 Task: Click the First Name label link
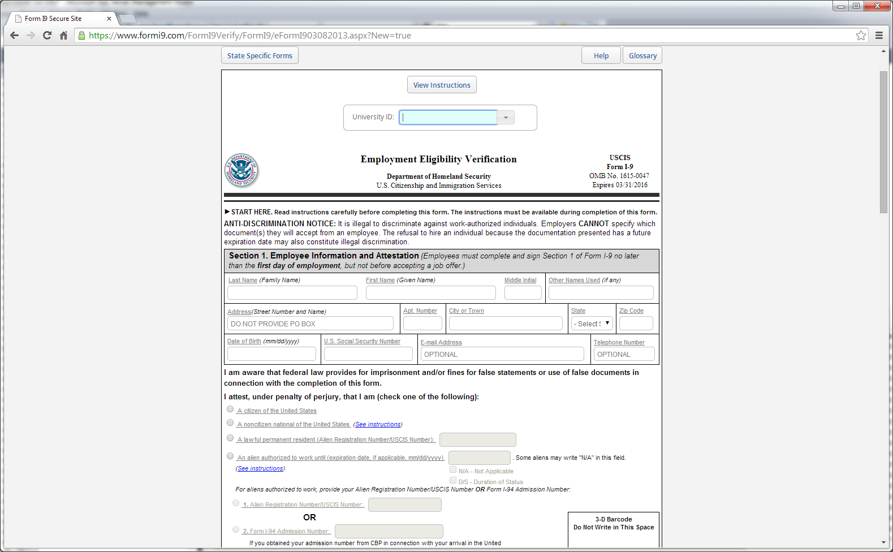tap(380, 280)
